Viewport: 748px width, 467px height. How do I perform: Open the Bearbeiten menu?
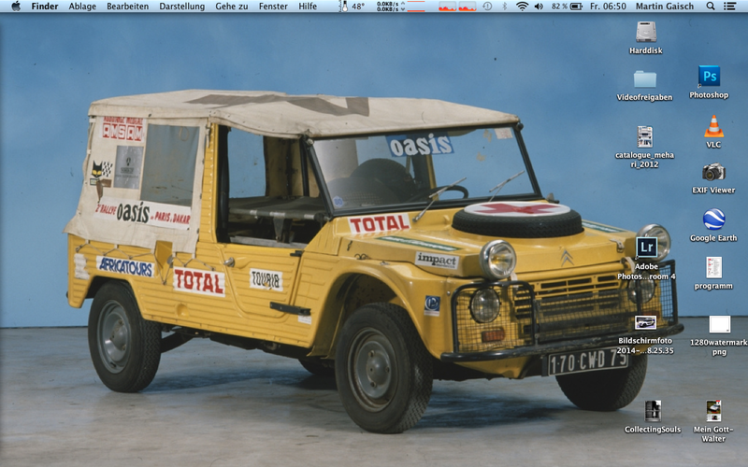pos(127,7)
